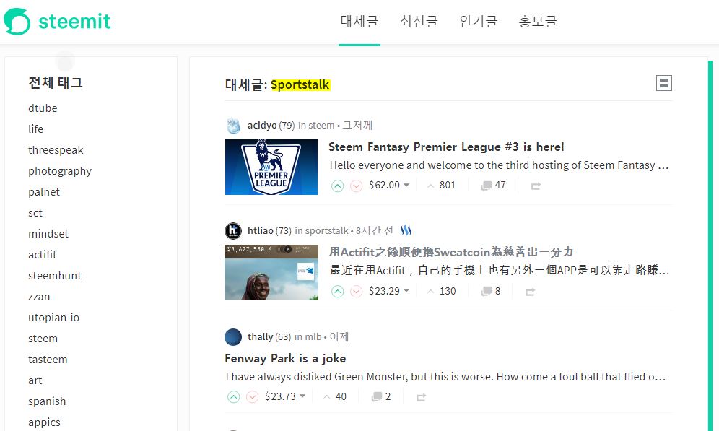Viewport: 719px width, 431px height.
Task: Downvote the Fenway Park is a joke post
Action: click(252, 397)
